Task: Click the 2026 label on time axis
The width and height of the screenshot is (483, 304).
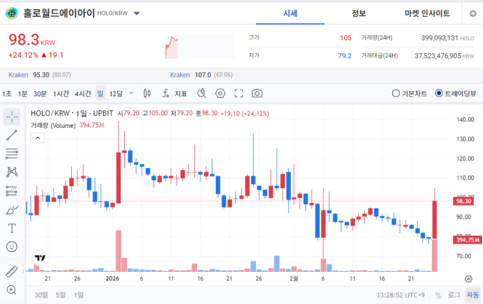Action: [112, 279]
